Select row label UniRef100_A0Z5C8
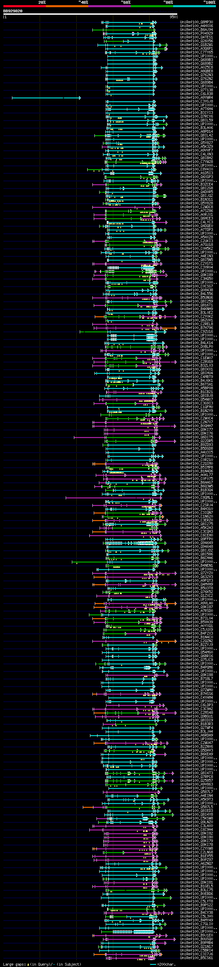The height and width of the screenshot is (967, 219). pos(196,67)
